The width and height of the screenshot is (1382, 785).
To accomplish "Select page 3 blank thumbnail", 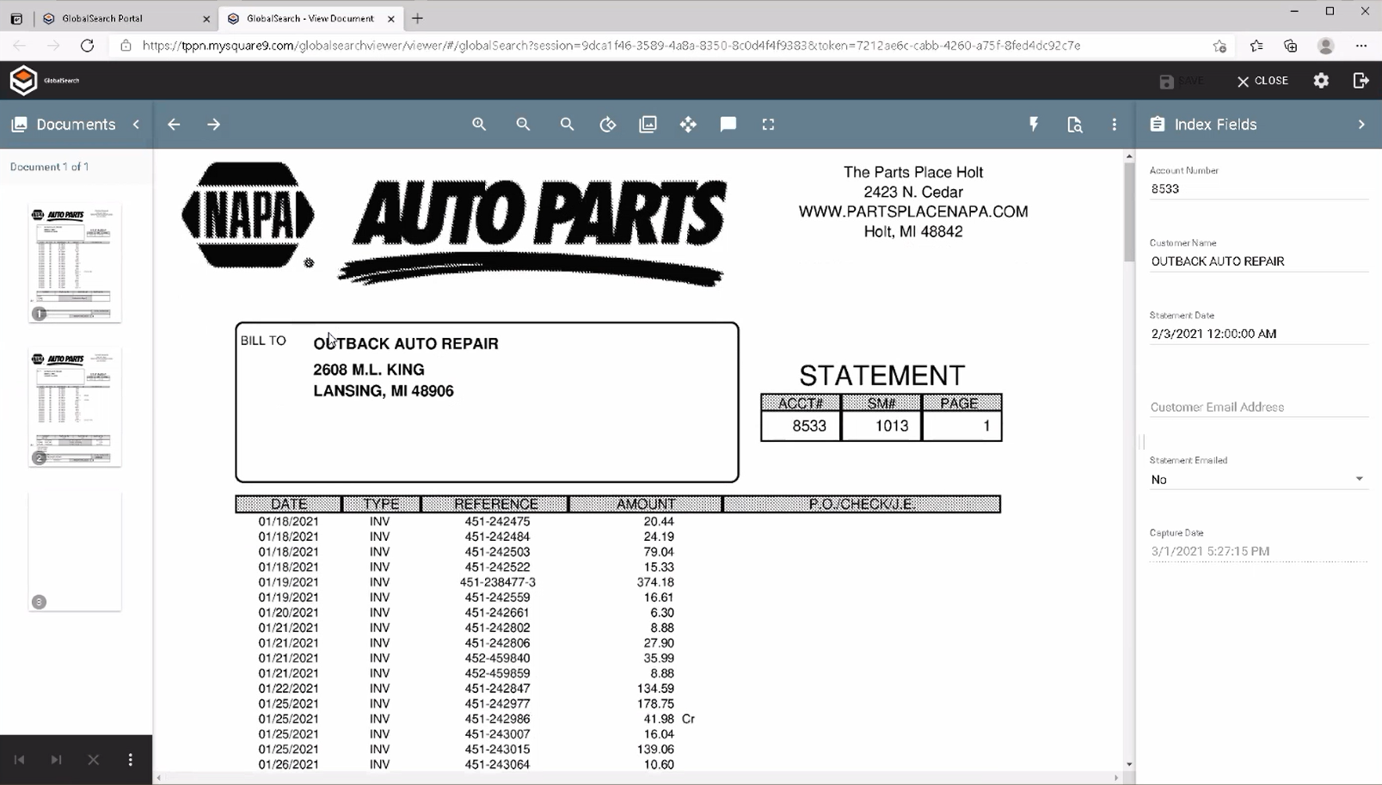I will 75,552.
